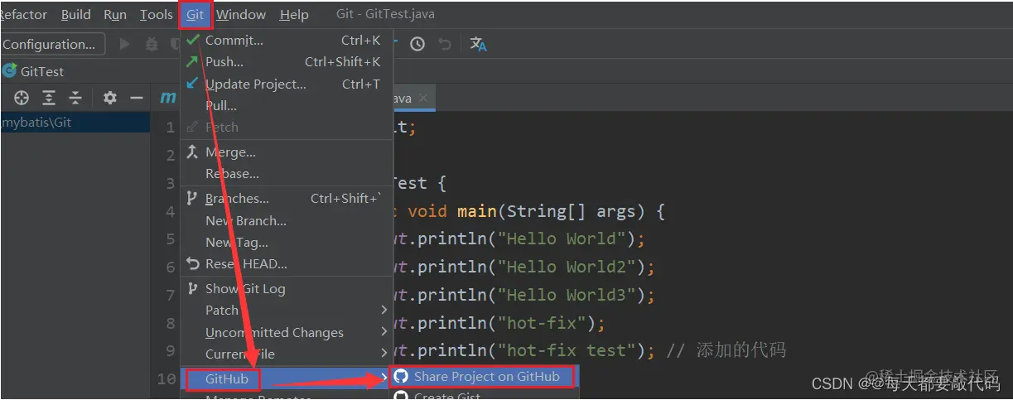The image size is (1013, 400).
Task: Open the translate icon in the toolbar
Action: pyautogui.click(x=478, y=44)
